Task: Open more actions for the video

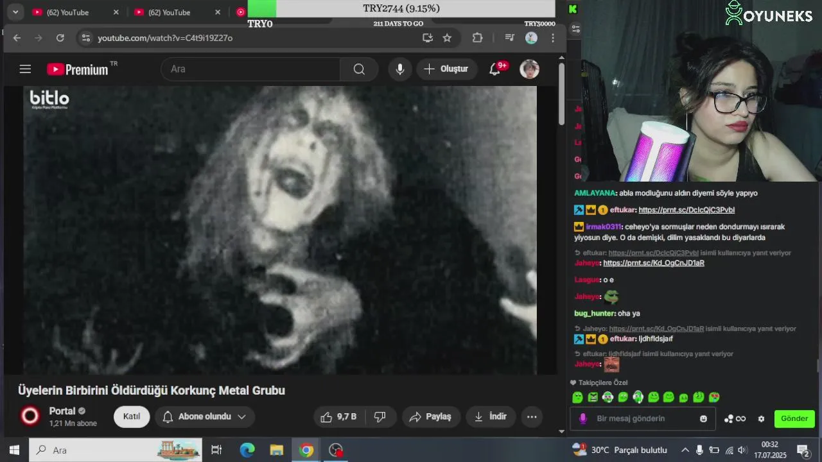Action: 532,417
